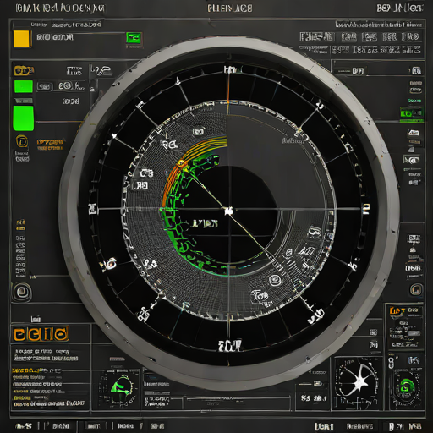
Task: Click the chain link icon in bottom-right panel
Action: coord(391,364)
